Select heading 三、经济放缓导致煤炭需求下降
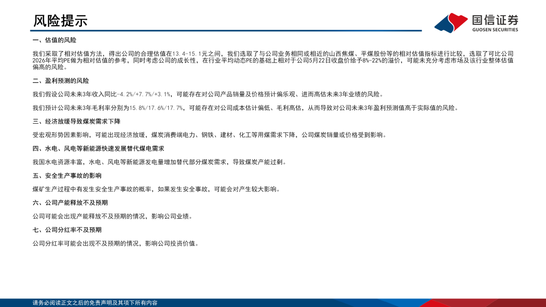Screen dimensions: 546x307 [x=77, y=122]
